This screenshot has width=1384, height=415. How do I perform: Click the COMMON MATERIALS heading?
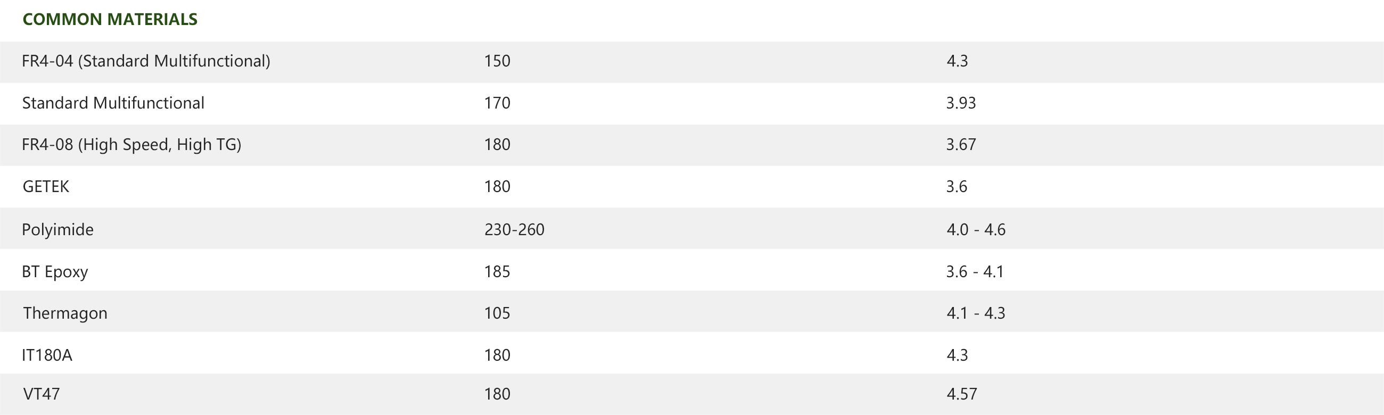110,19
